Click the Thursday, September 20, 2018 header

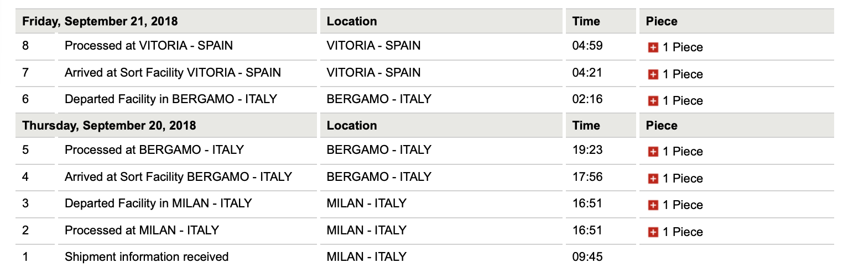click(x=109, y=126)
